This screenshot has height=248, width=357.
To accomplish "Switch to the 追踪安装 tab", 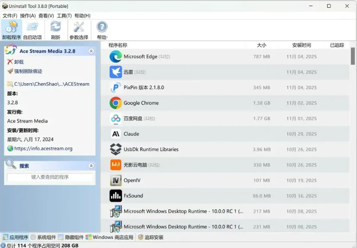I will [x=150, y=237].
